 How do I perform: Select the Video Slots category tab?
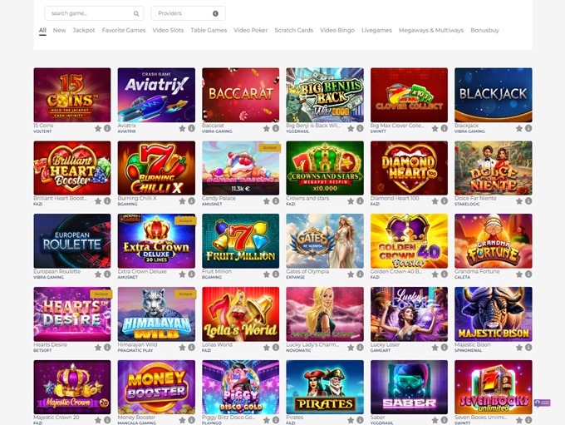(168, 30)
